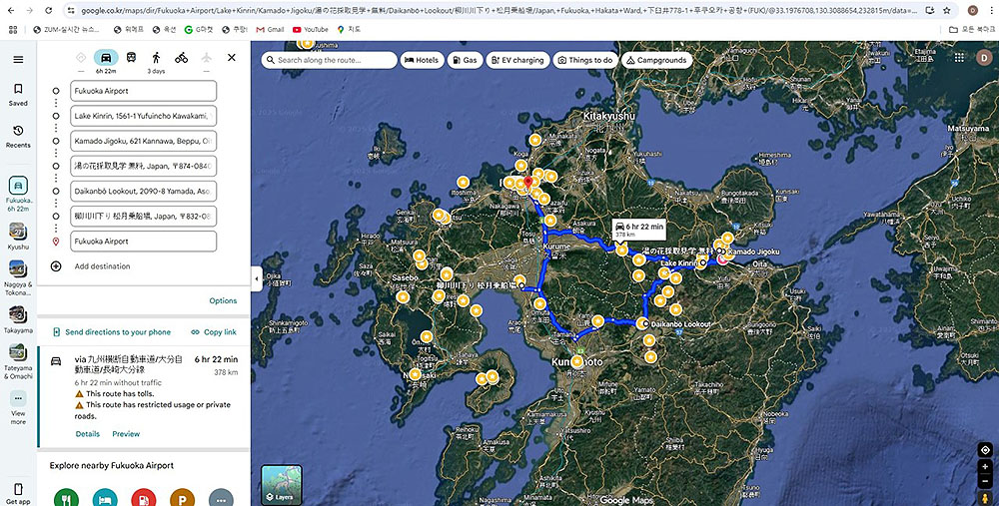Viewport: 999px width, 506px height.
Task: Close the directions panel
Action: pos(232,58)
